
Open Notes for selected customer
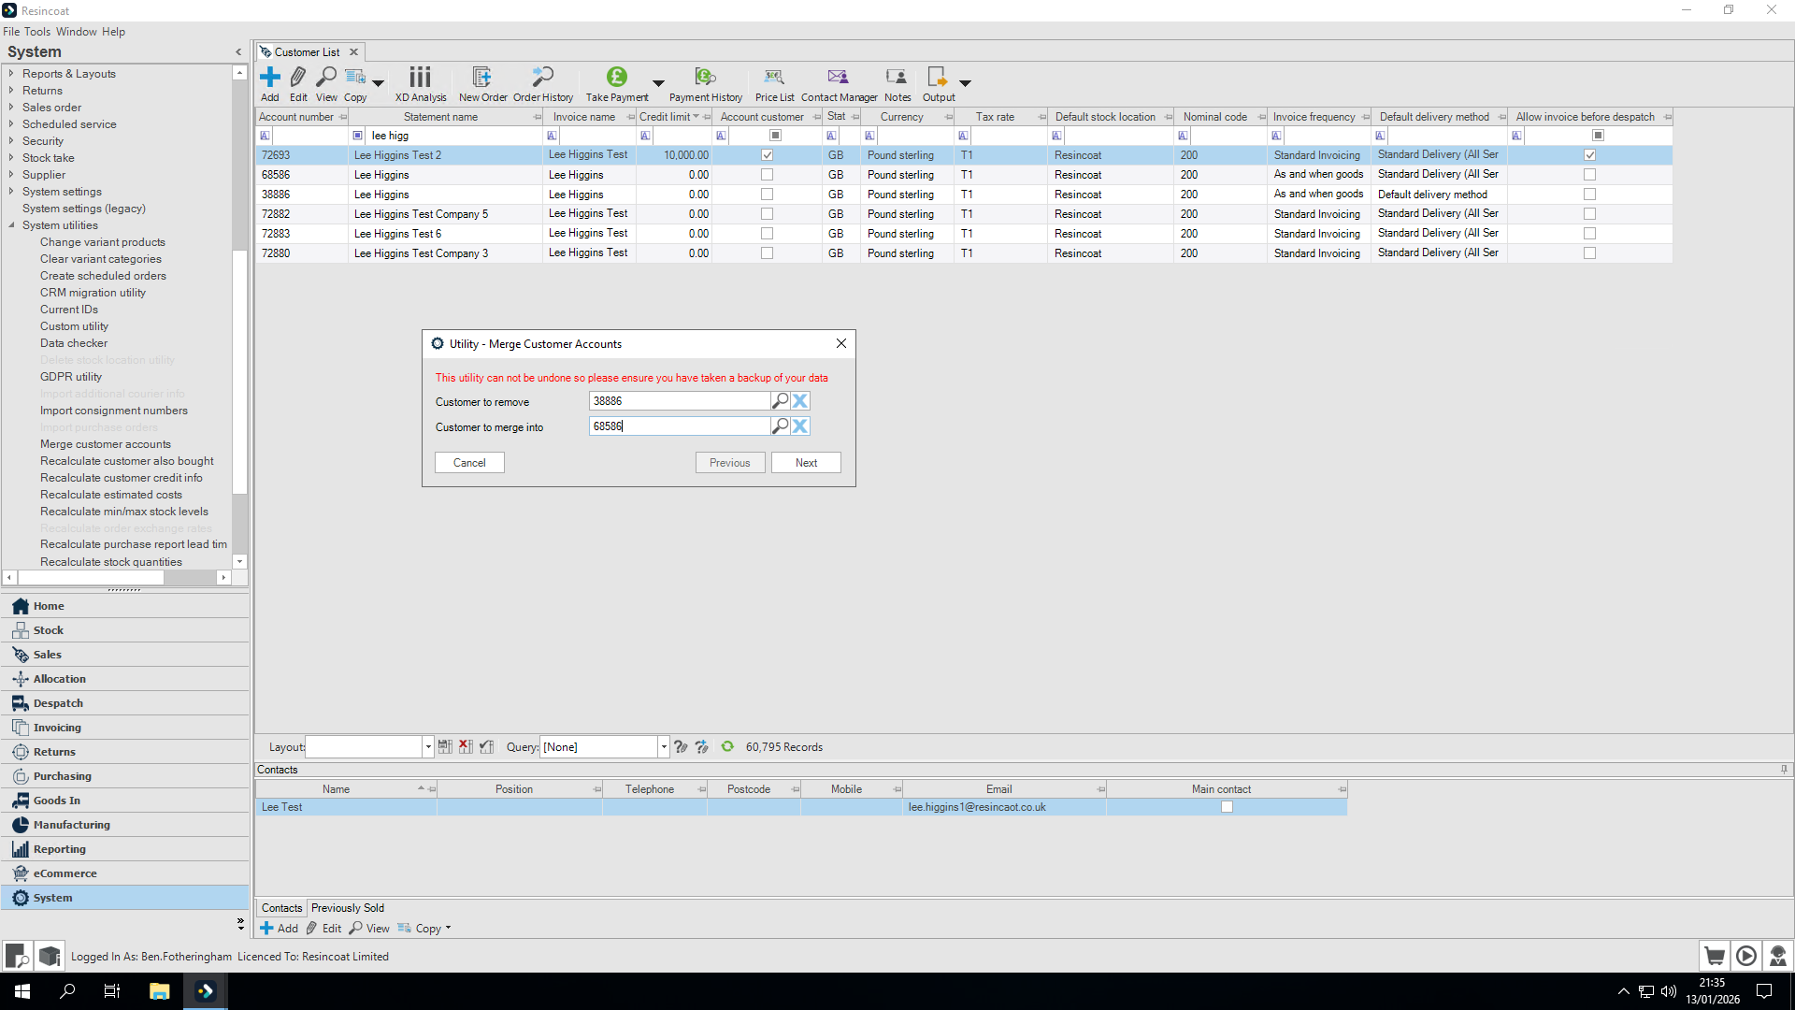[x=897, y=82]
